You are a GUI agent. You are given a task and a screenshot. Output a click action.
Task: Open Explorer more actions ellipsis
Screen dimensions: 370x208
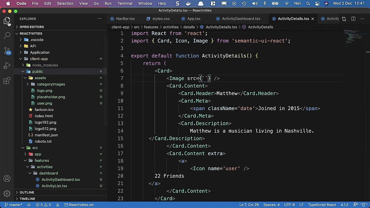pyautogui.click(x=99, y=19)
